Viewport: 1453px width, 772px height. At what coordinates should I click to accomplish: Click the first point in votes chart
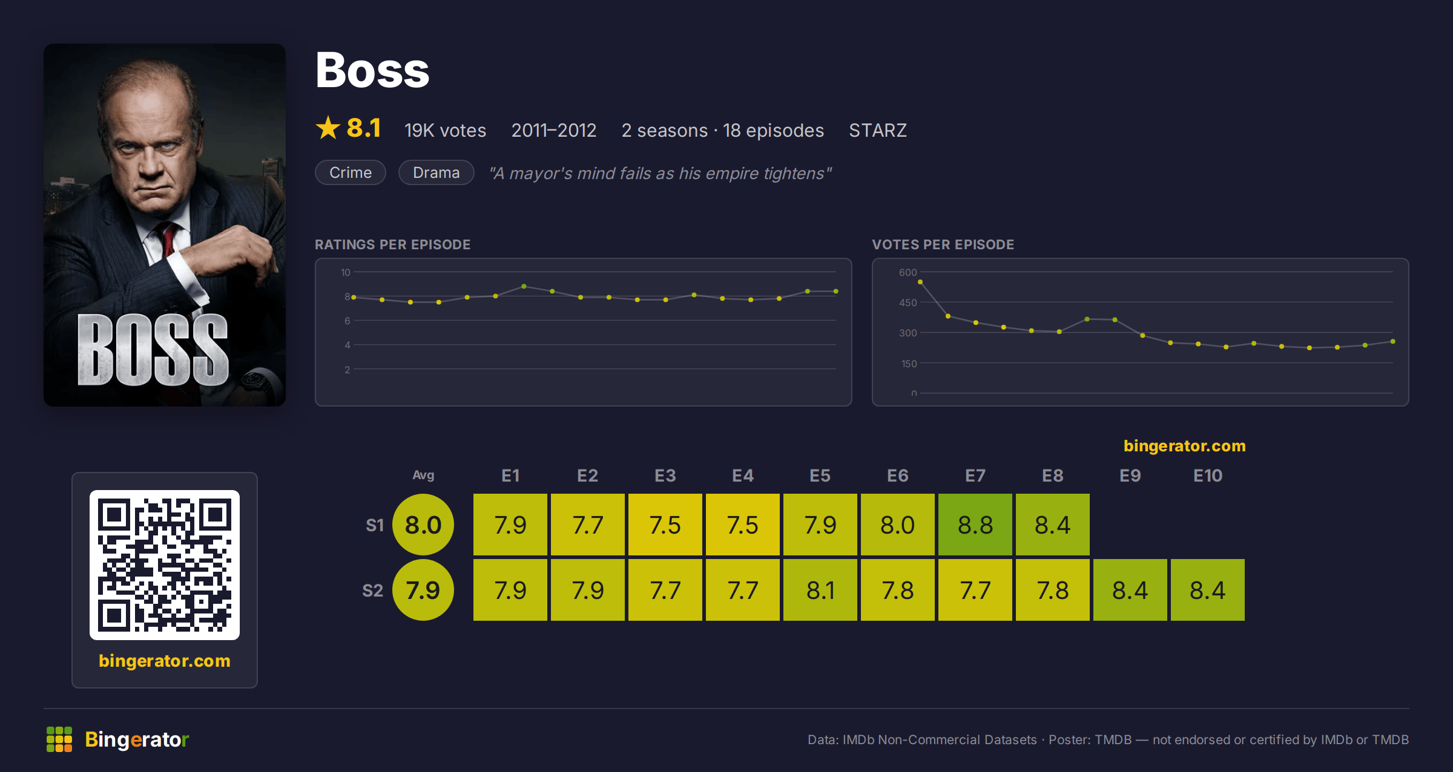[920, 282]
